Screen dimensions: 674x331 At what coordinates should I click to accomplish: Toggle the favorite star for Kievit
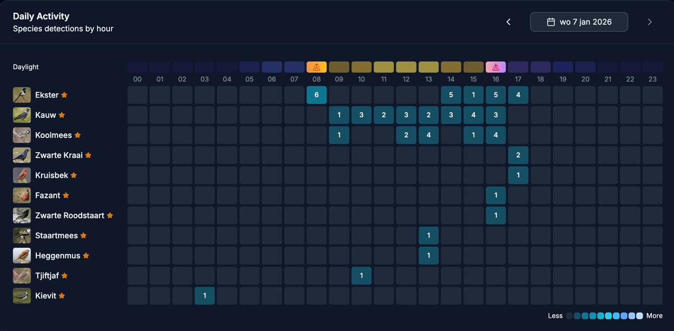tap(62, 296)
